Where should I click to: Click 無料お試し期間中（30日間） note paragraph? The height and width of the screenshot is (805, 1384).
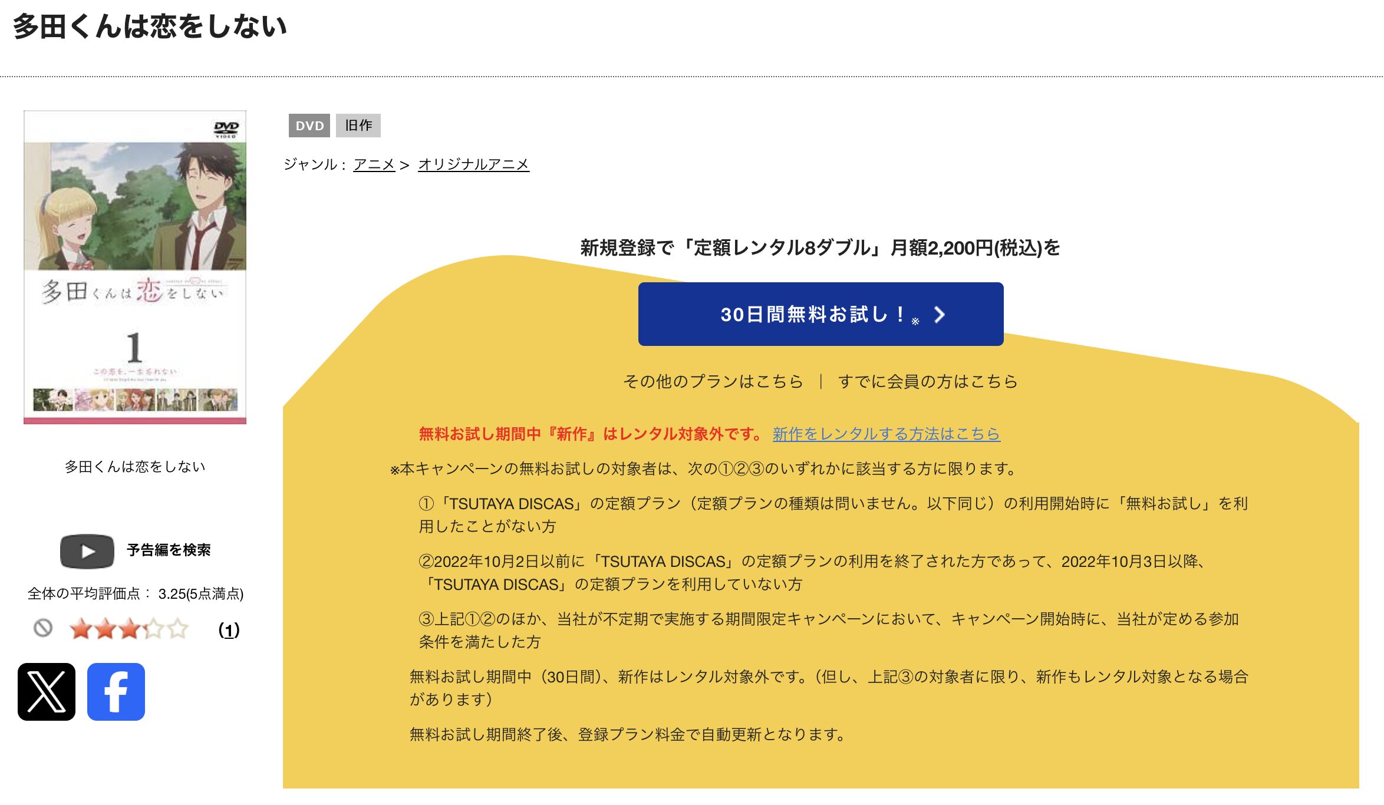[x=829, y=688]
